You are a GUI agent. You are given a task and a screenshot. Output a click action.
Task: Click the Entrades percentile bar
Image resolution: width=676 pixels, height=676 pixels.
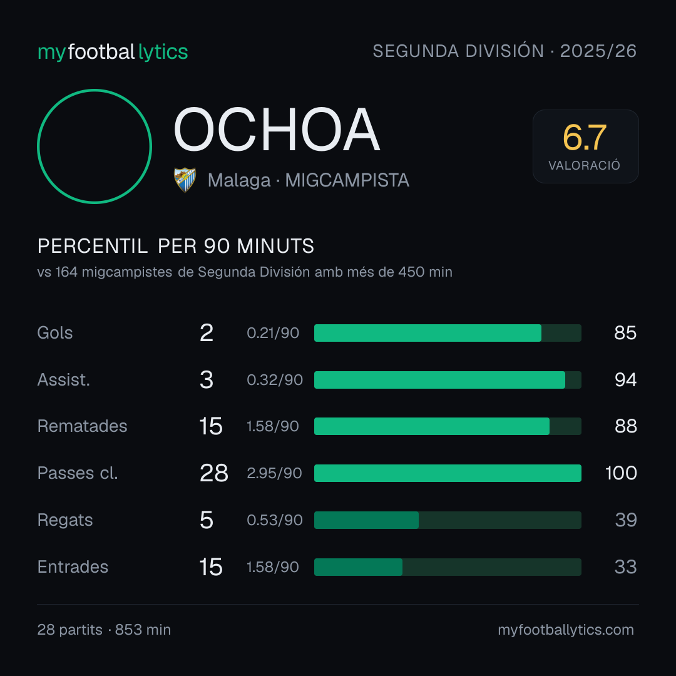pos(448,567)
